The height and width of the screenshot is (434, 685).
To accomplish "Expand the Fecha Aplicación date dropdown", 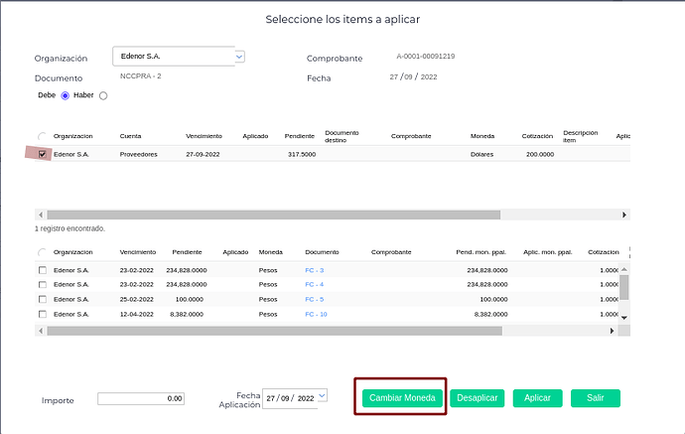I will pos(321,395).
